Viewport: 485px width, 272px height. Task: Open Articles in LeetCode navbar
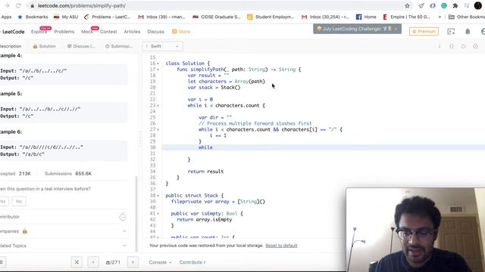point(132,32)
